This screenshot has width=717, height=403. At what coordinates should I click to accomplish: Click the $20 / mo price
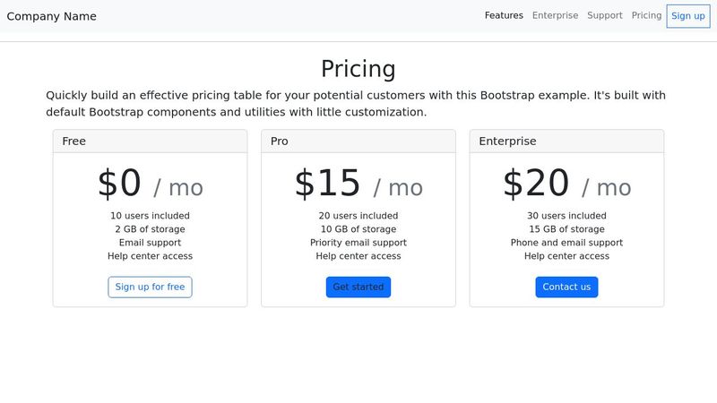(566, 184)
